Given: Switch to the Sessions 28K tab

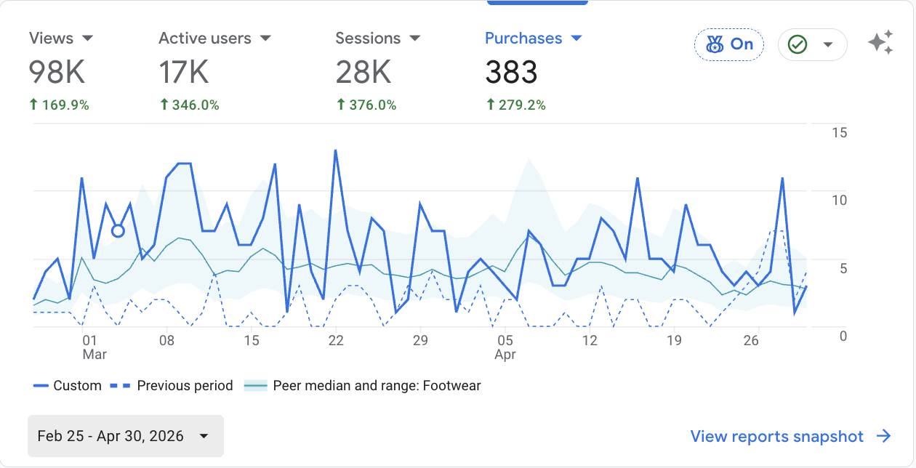Looking at the screenshot, I should (379, 71).
